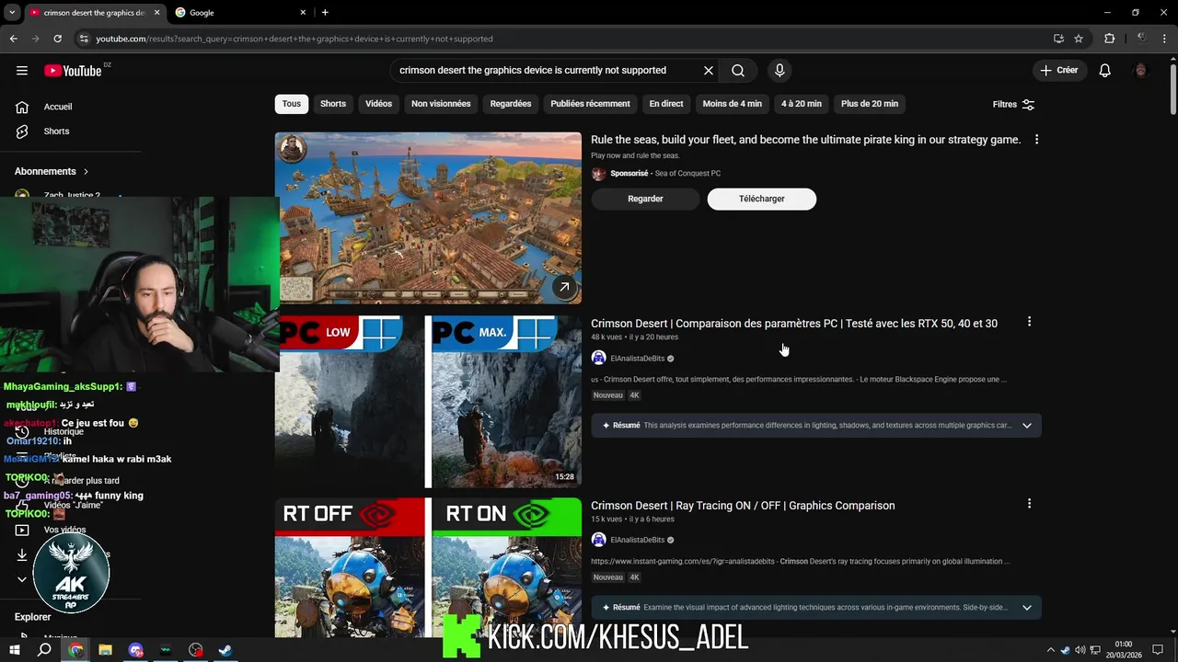Open the YouTube account avatar menu
Screen dimensions: 1178x662
(x=1141, y=71)
